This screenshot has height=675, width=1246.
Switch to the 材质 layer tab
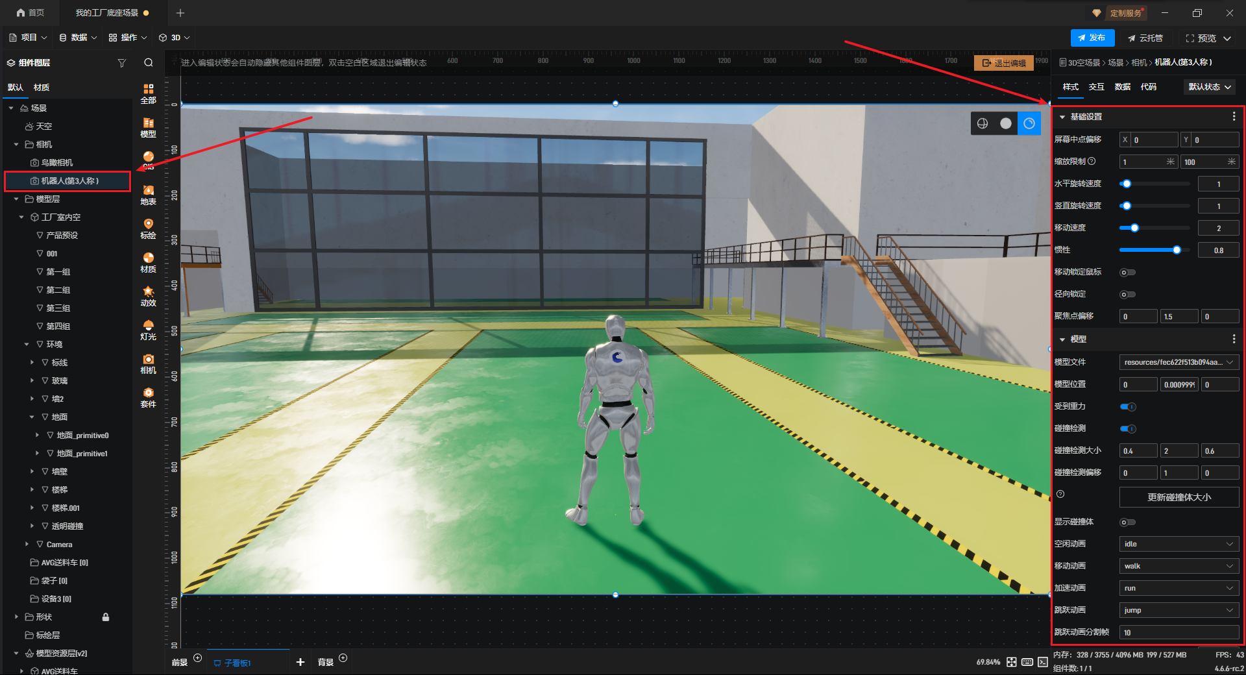coord(42,88)
